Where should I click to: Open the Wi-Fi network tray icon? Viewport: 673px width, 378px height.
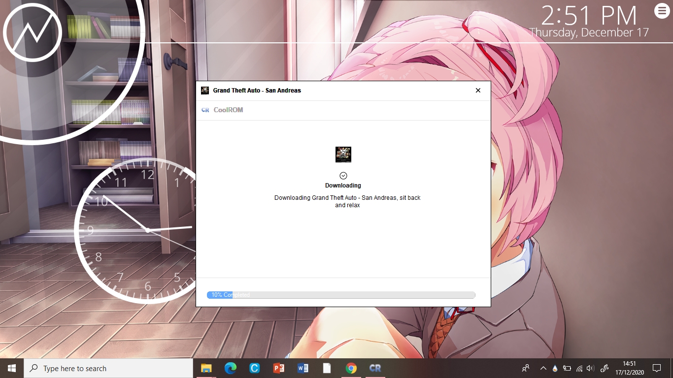pos(579,368)
